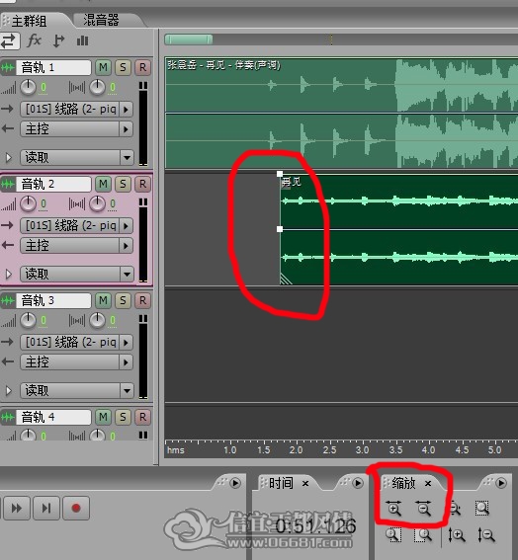Zoom to left edge of selection
Viewport: 518px width, 560px height.
pos(393,535)
